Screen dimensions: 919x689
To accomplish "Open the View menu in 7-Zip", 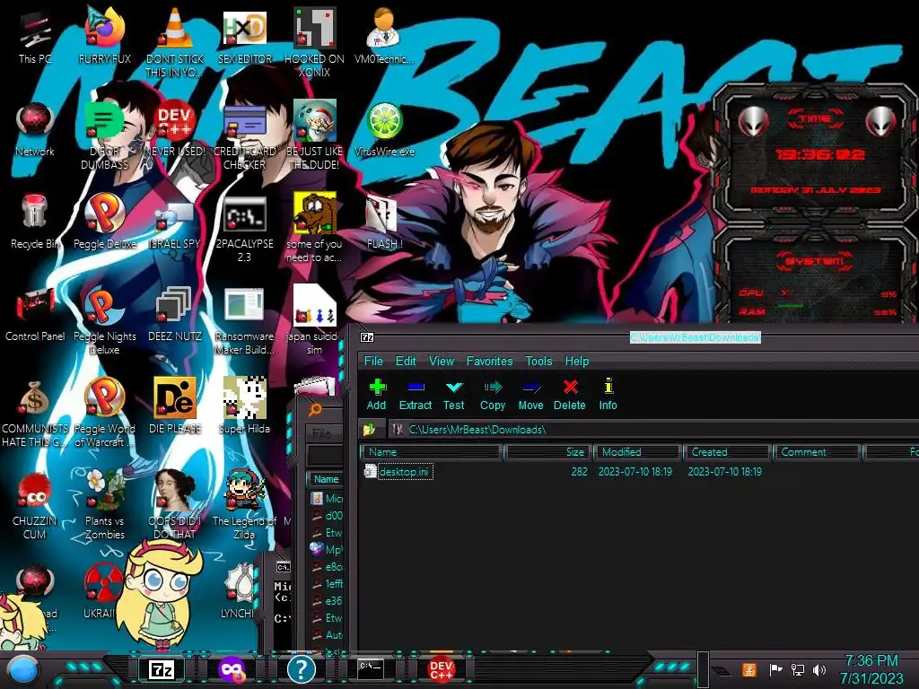I will pyautogui.click(x=442, y=361).
